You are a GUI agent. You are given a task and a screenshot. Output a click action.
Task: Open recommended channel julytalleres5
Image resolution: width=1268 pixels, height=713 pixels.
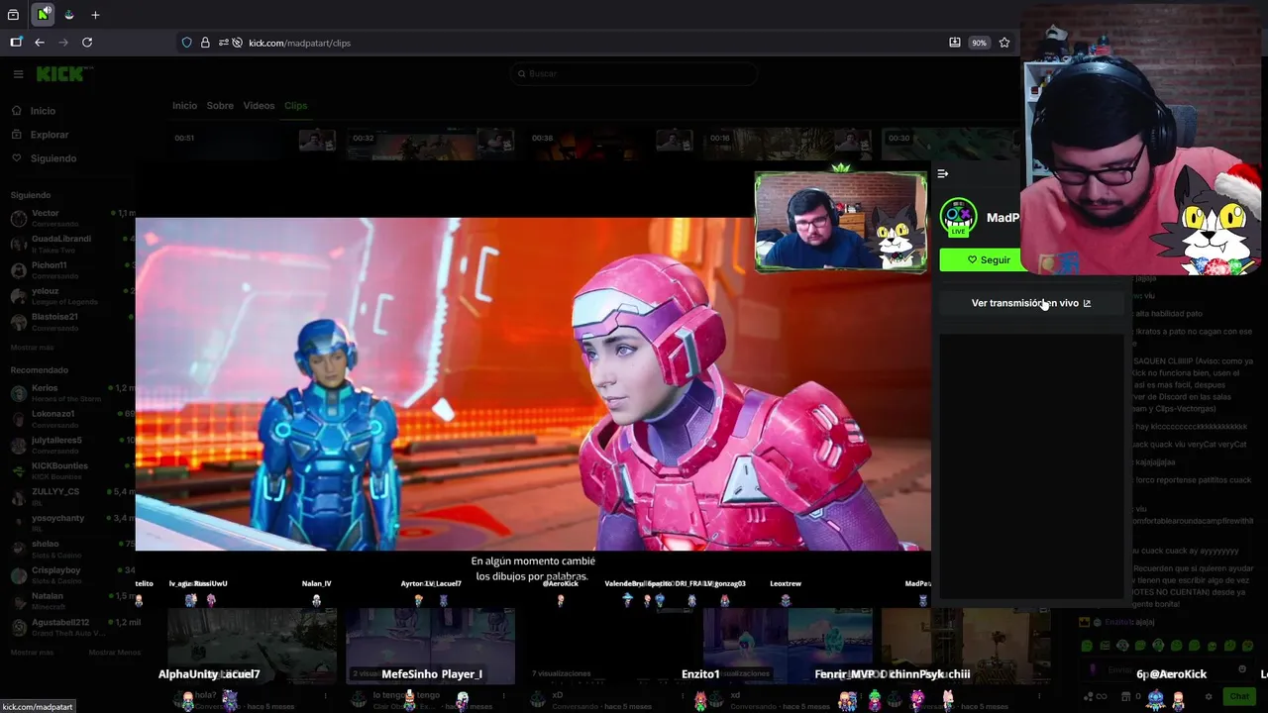71,445
